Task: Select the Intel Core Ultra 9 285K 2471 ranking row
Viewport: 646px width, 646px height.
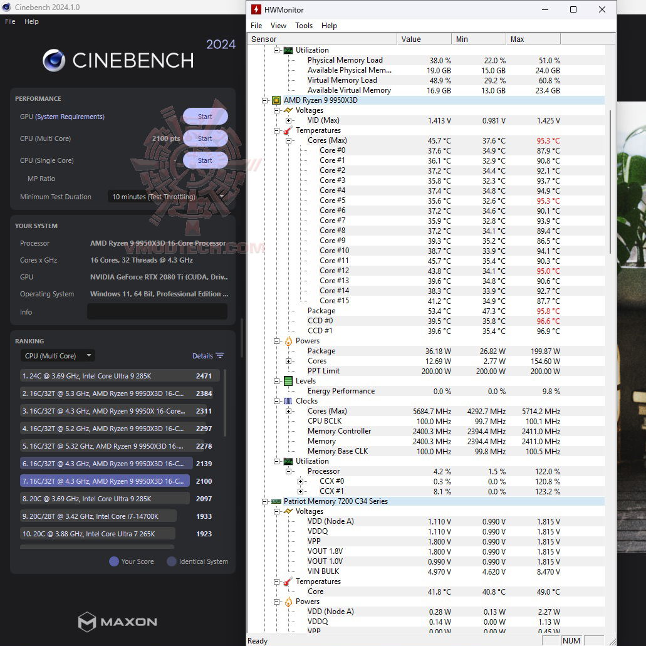Action: coord(120,376)
